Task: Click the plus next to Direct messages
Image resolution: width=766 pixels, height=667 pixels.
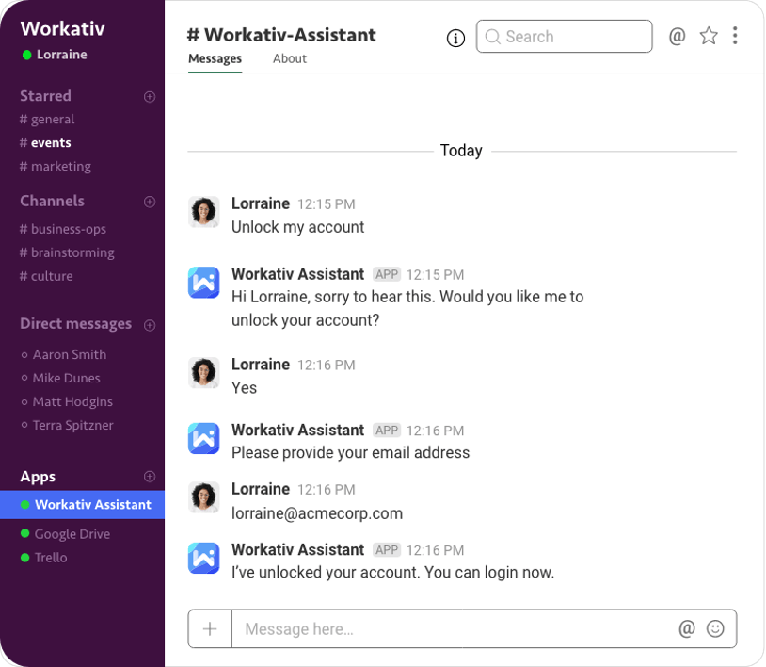Action: pyautogui.click(x=149, y=324)
